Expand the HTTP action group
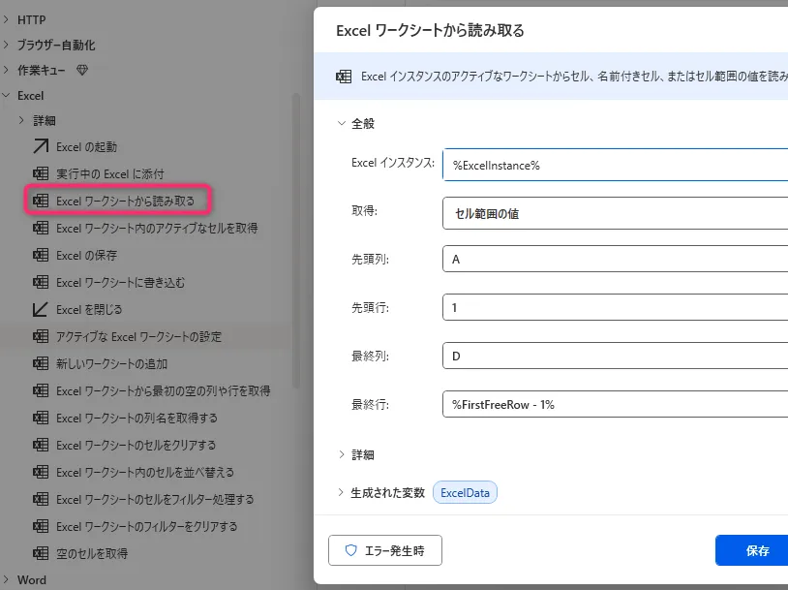 pyautogui.click(x=7, y=19)
